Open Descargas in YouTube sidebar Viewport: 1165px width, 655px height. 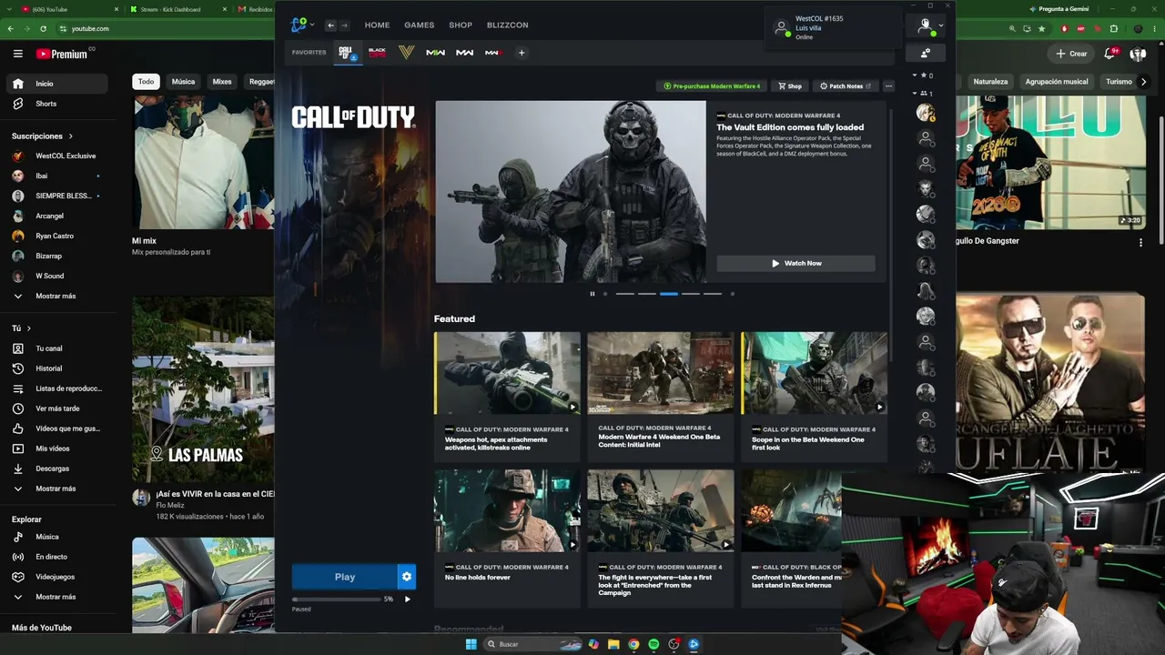coord(55,469)
